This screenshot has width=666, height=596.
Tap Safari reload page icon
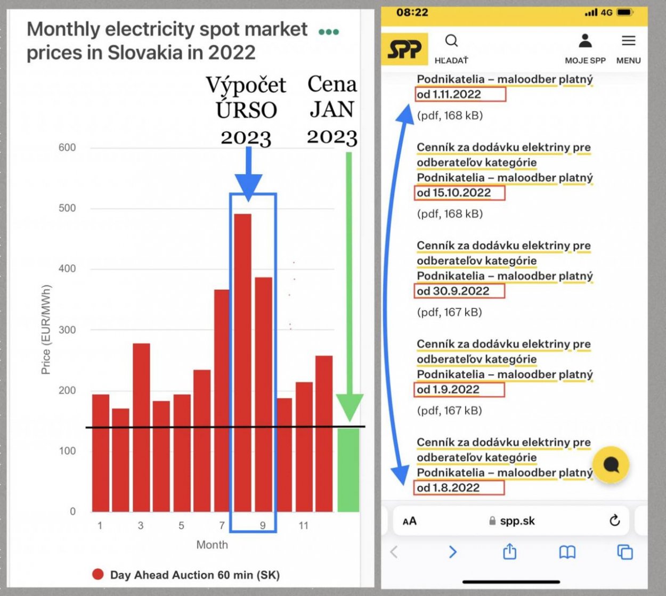click(x=614, y=520)
